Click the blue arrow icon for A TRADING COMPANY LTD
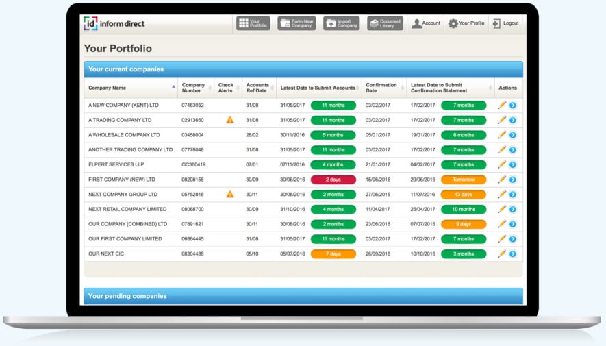 [512, 120]
